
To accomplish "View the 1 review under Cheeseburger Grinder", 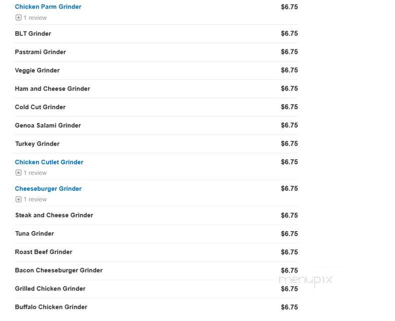I will tap(35, 199).
